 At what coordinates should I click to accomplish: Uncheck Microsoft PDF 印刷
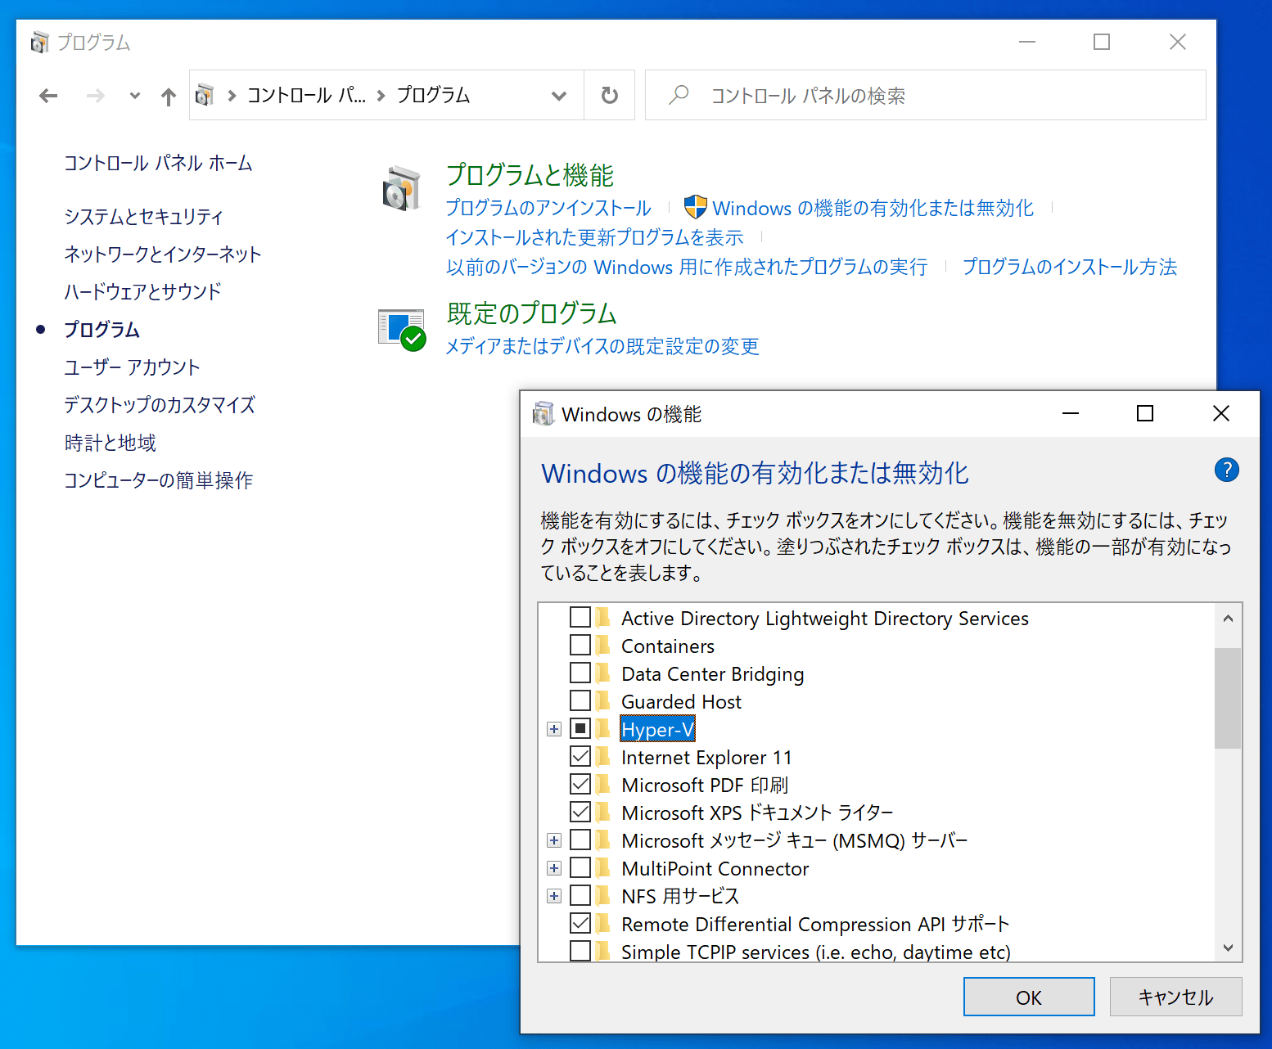(x=580, y=784)
